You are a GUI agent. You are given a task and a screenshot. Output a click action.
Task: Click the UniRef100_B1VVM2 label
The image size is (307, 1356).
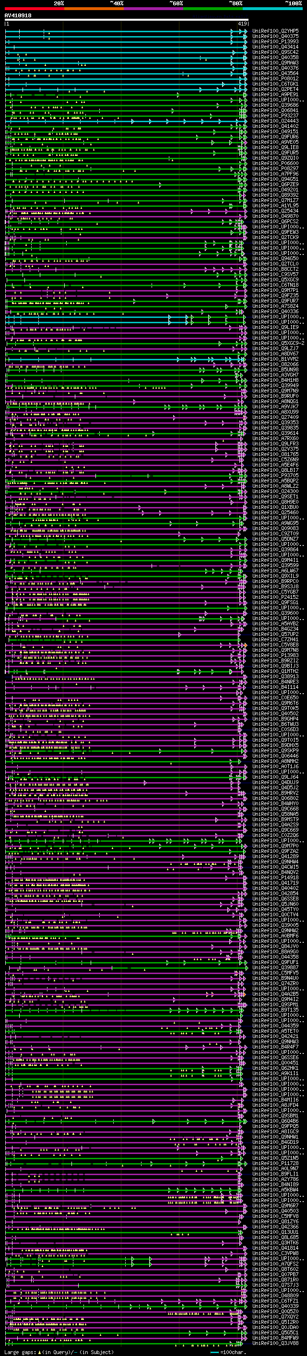coord(275,359)
